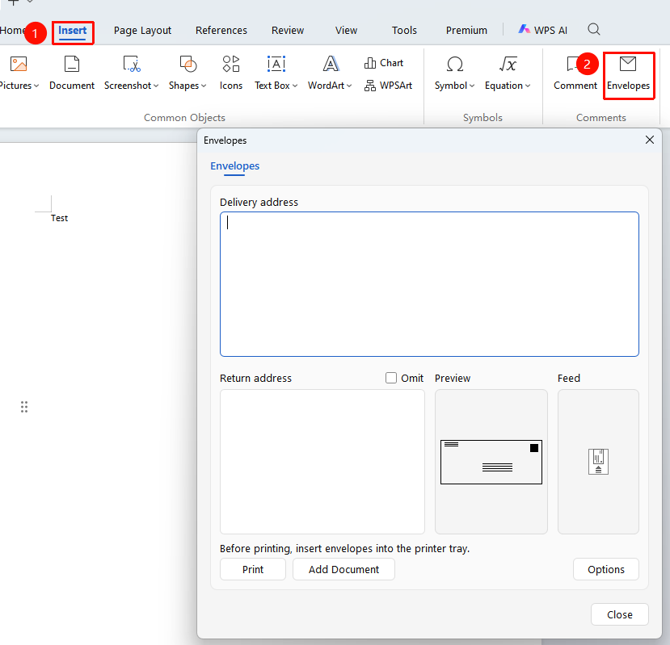670x645 pixels.
Task: Insert a WPSArt graphic
Action: 388,86
